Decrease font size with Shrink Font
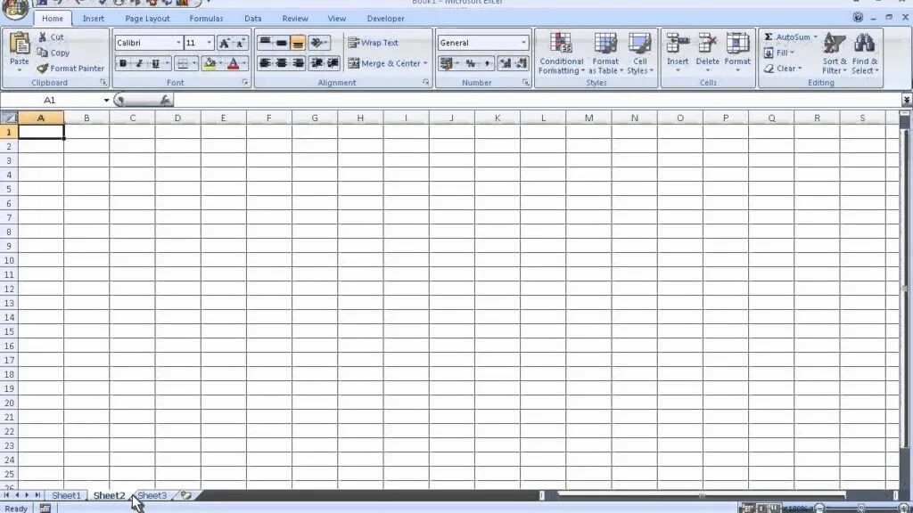Viewport: 913px width, 513px height. pyautogui.click(x=241, y=43)
